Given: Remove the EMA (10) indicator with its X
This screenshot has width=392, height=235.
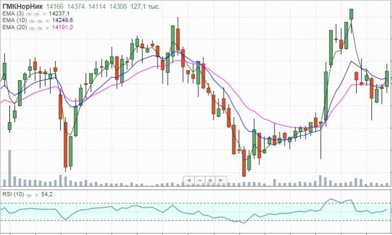Looking at the screenshot, I should [48, 21].
